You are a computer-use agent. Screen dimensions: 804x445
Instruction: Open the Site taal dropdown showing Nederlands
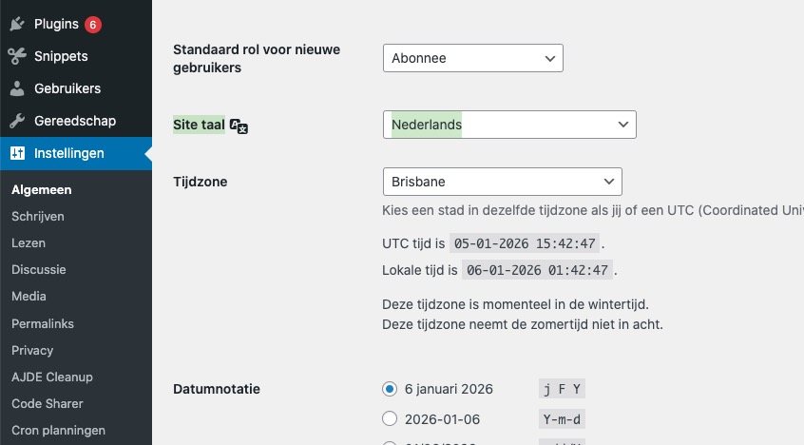[x=509, y=125]
